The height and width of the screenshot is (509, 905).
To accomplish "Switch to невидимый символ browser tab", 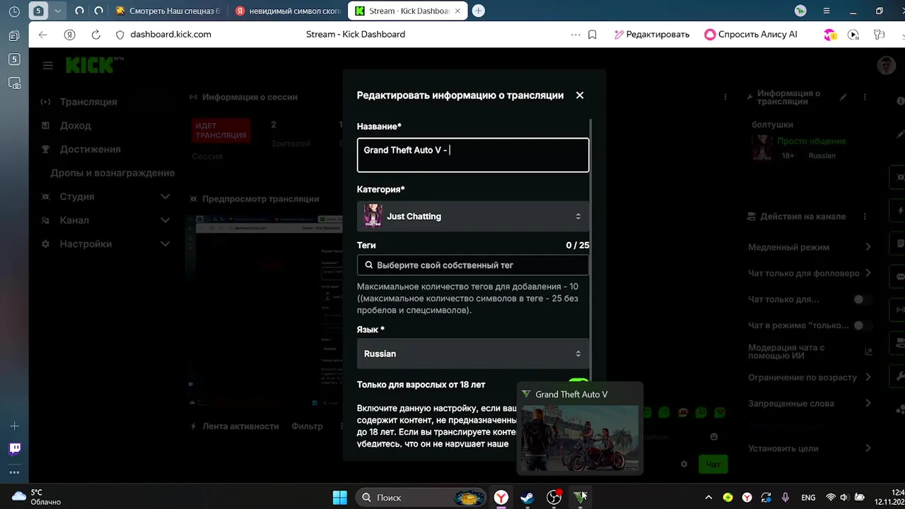I will click(288, 11).
